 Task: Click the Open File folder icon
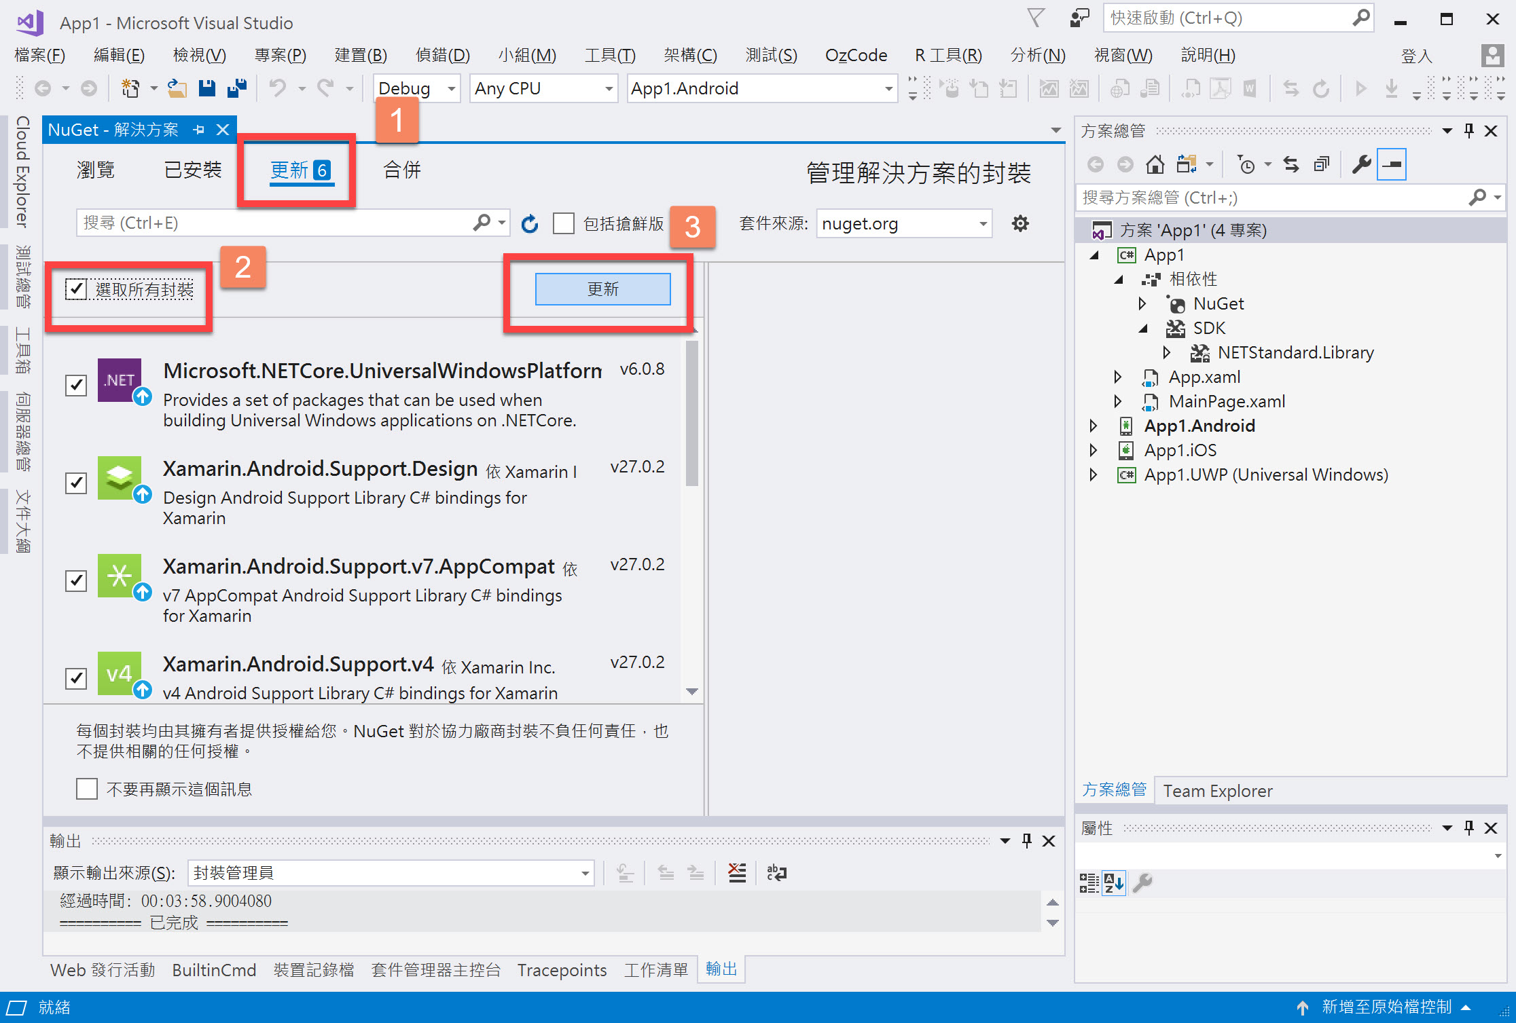177,88
